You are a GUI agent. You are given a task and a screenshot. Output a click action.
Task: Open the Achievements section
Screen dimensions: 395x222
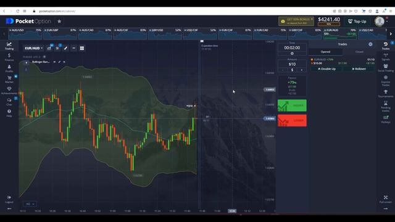(9, 91)
